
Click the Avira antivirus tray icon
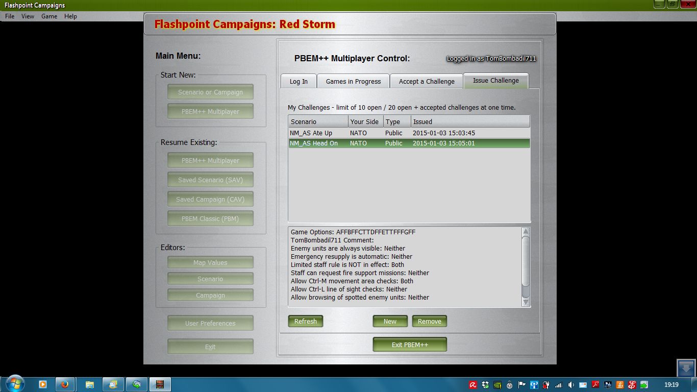(x=473, y=385)
